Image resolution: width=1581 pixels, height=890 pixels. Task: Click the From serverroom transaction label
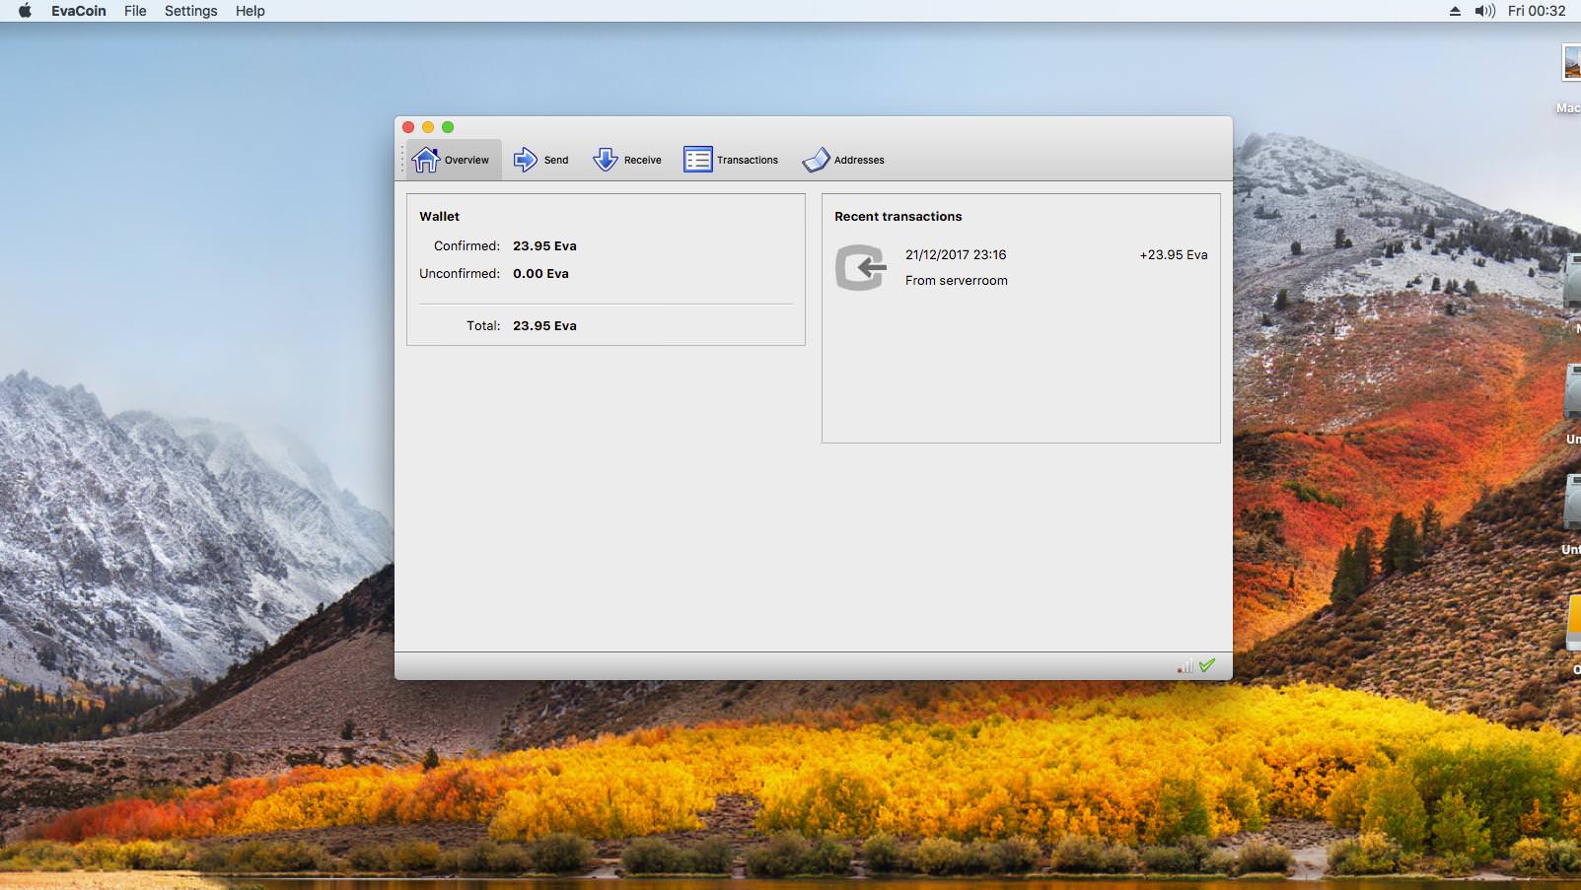click(x=957, y=281)
